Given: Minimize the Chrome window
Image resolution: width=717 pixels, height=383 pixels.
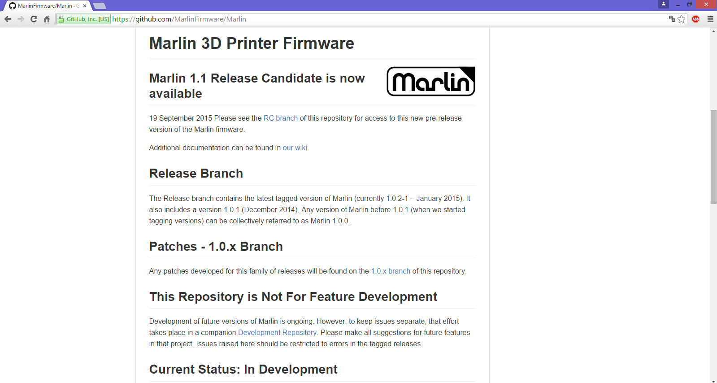Looking at the screenshot, I should pos(678,4).
